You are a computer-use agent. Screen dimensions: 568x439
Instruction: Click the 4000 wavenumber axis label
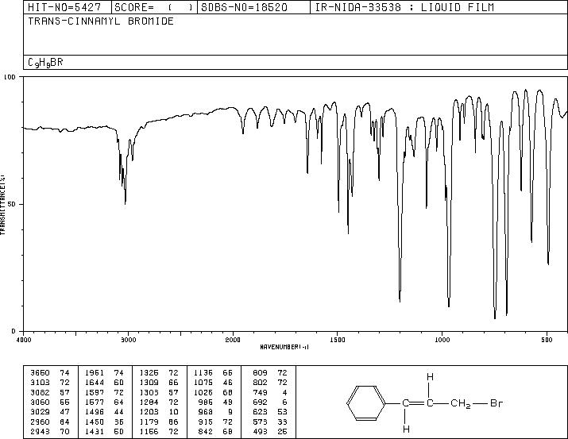coord(24,340)
